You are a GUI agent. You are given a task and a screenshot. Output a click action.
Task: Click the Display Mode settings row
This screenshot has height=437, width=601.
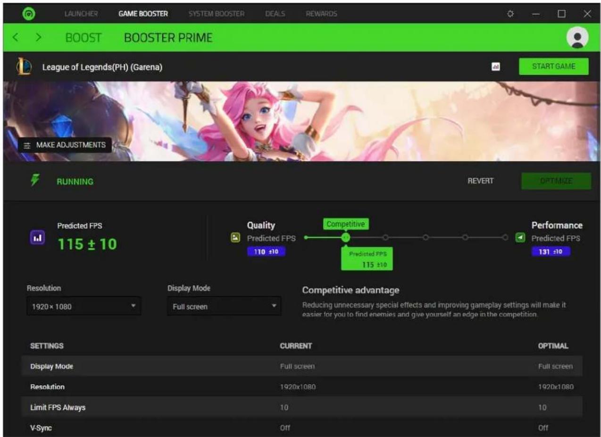tap(302, 366)
